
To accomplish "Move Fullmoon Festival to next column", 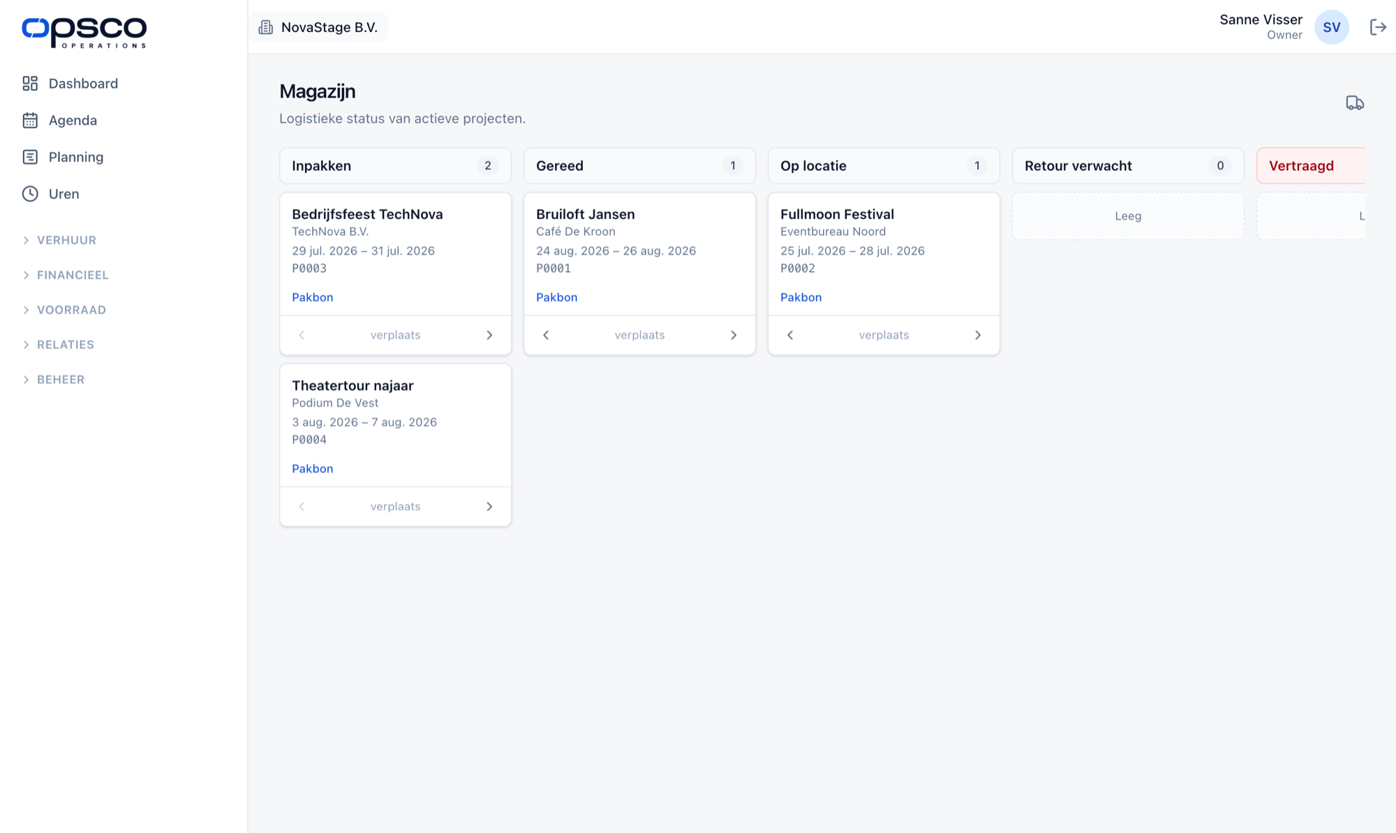I will tap(978, 336).
